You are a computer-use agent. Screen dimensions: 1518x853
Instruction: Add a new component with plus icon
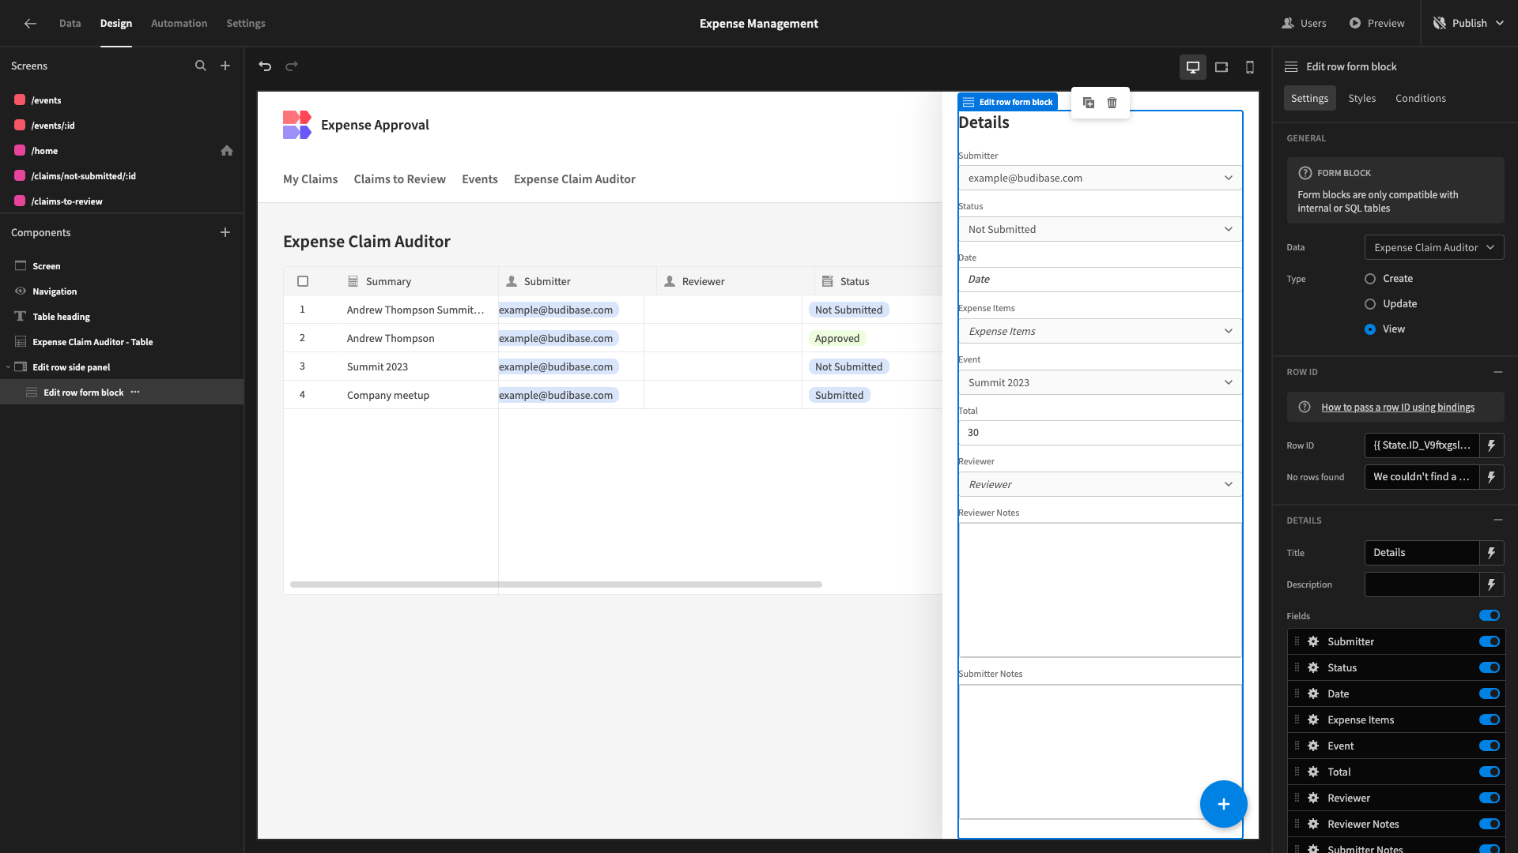tap(225, 232)
